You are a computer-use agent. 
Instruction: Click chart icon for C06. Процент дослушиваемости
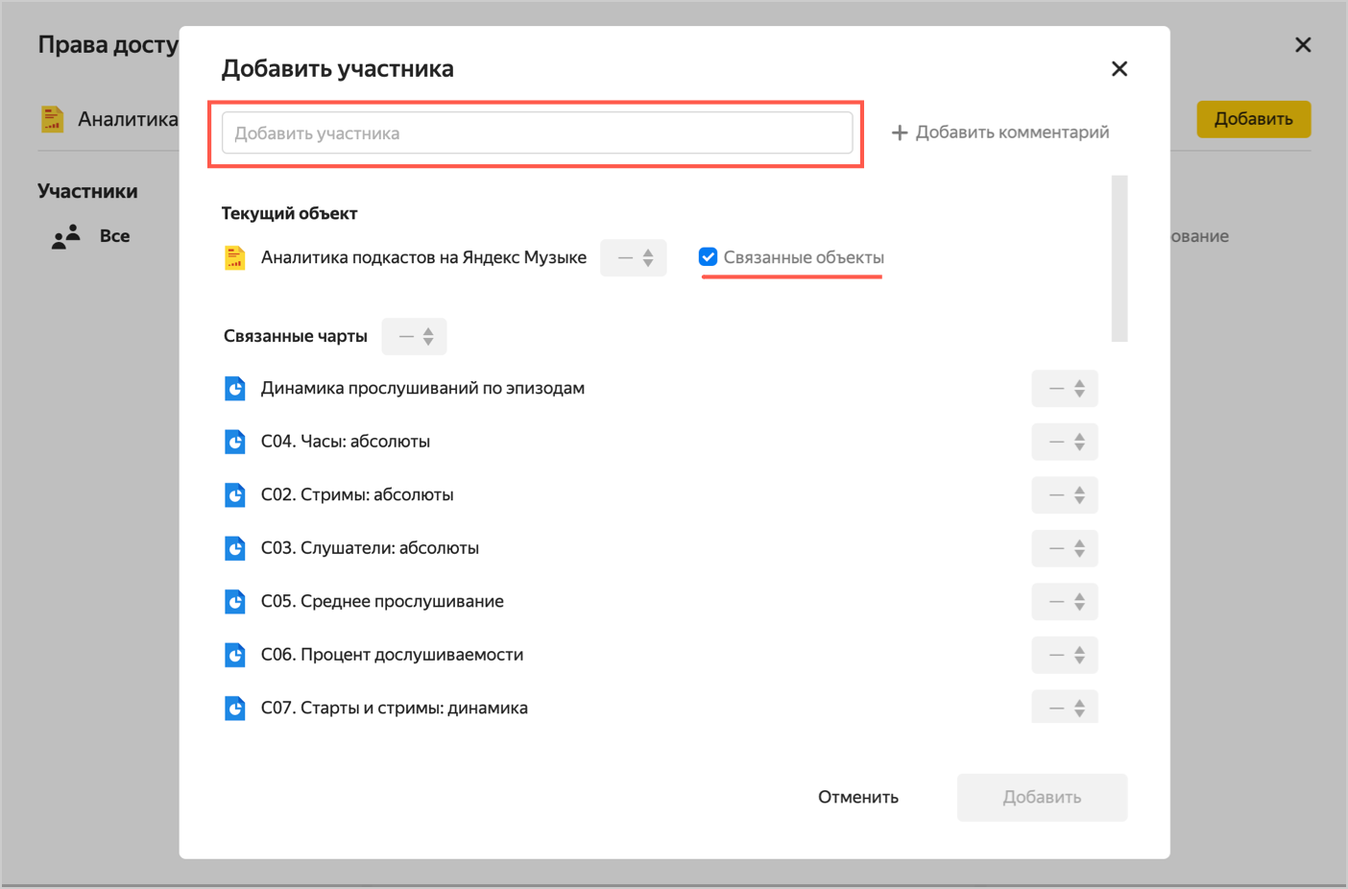(234, 655)
